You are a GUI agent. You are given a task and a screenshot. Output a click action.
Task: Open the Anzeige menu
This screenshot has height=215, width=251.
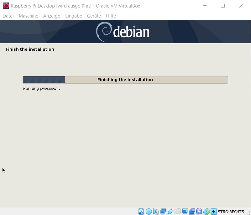tap(52, 16)
